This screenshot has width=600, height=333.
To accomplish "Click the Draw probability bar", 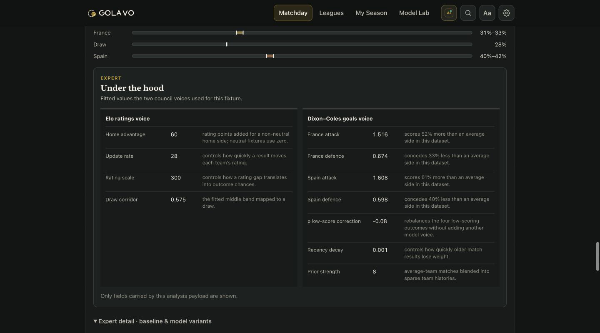I will [302, 44].
